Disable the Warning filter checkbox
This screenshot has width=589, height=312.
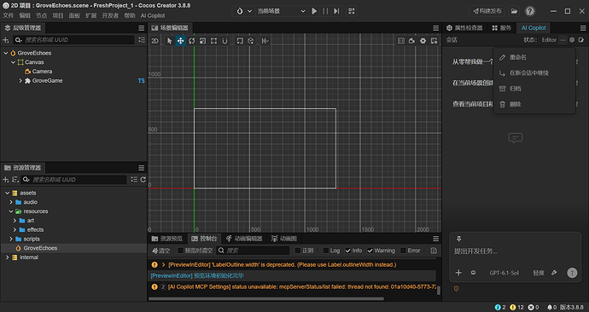click(x=370, y=251)
